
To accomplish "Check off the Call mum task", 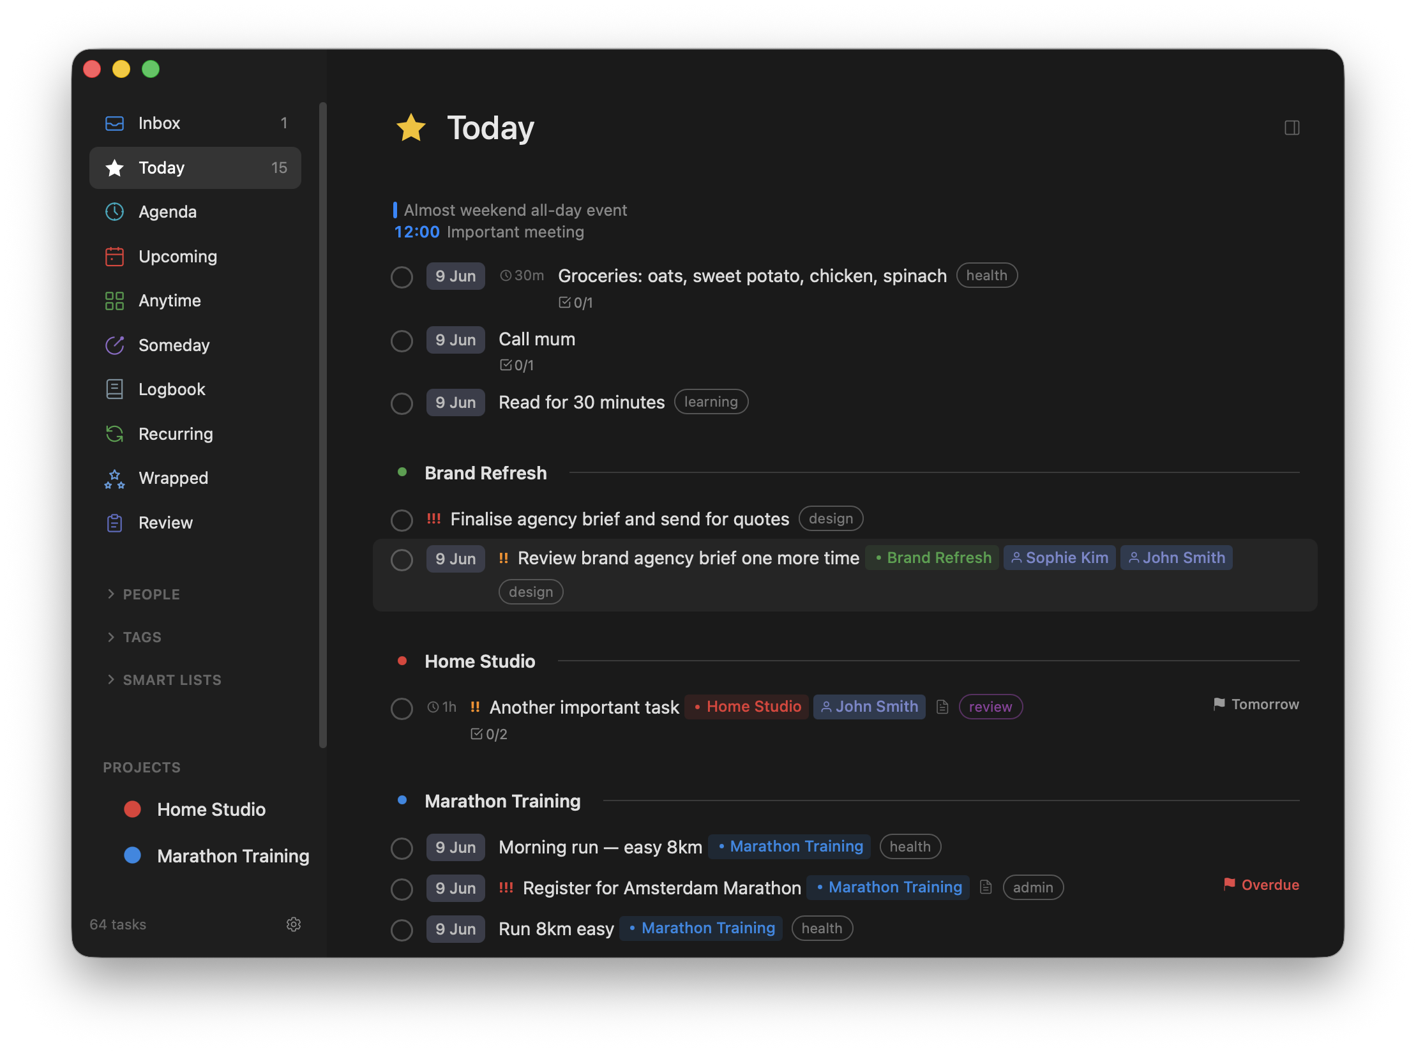I will pos(402,340).
